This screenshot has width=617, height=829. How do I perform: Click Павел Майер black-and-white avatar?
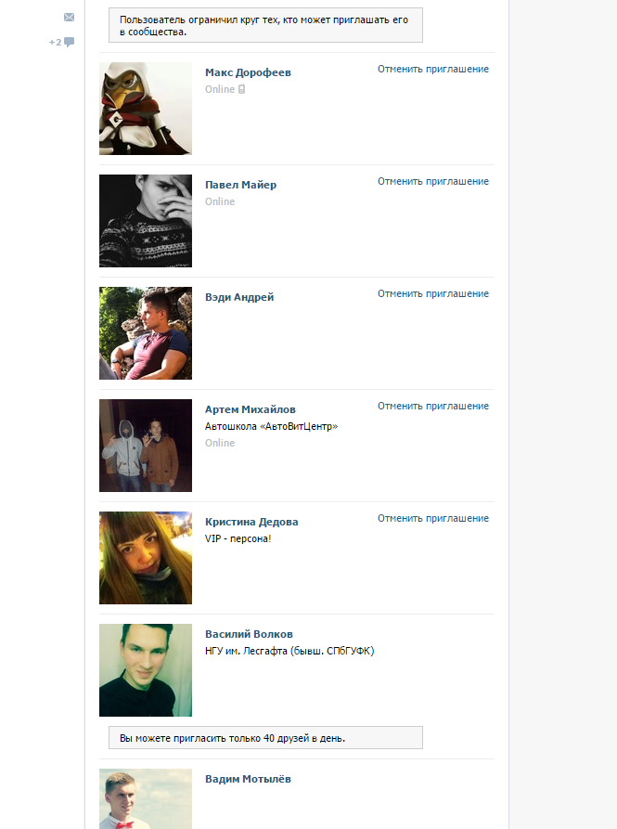point(146,221)
